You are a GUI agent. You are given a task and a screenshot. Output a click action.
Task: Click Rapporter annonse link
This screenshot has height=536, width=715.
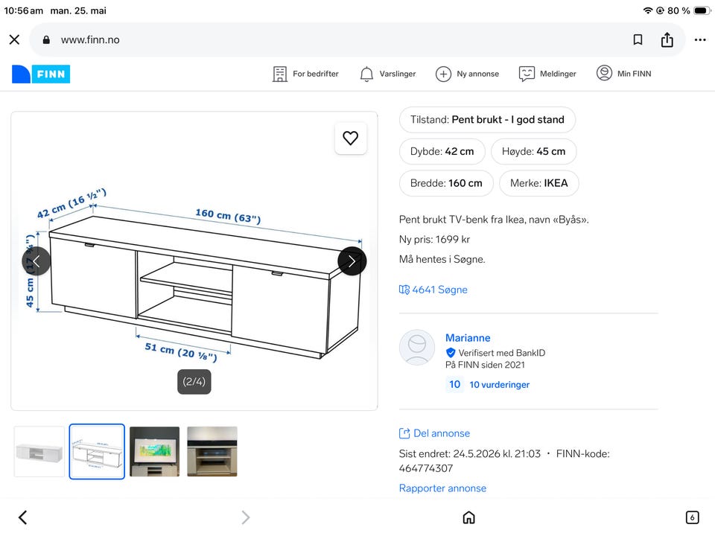[x=442, y=488]
